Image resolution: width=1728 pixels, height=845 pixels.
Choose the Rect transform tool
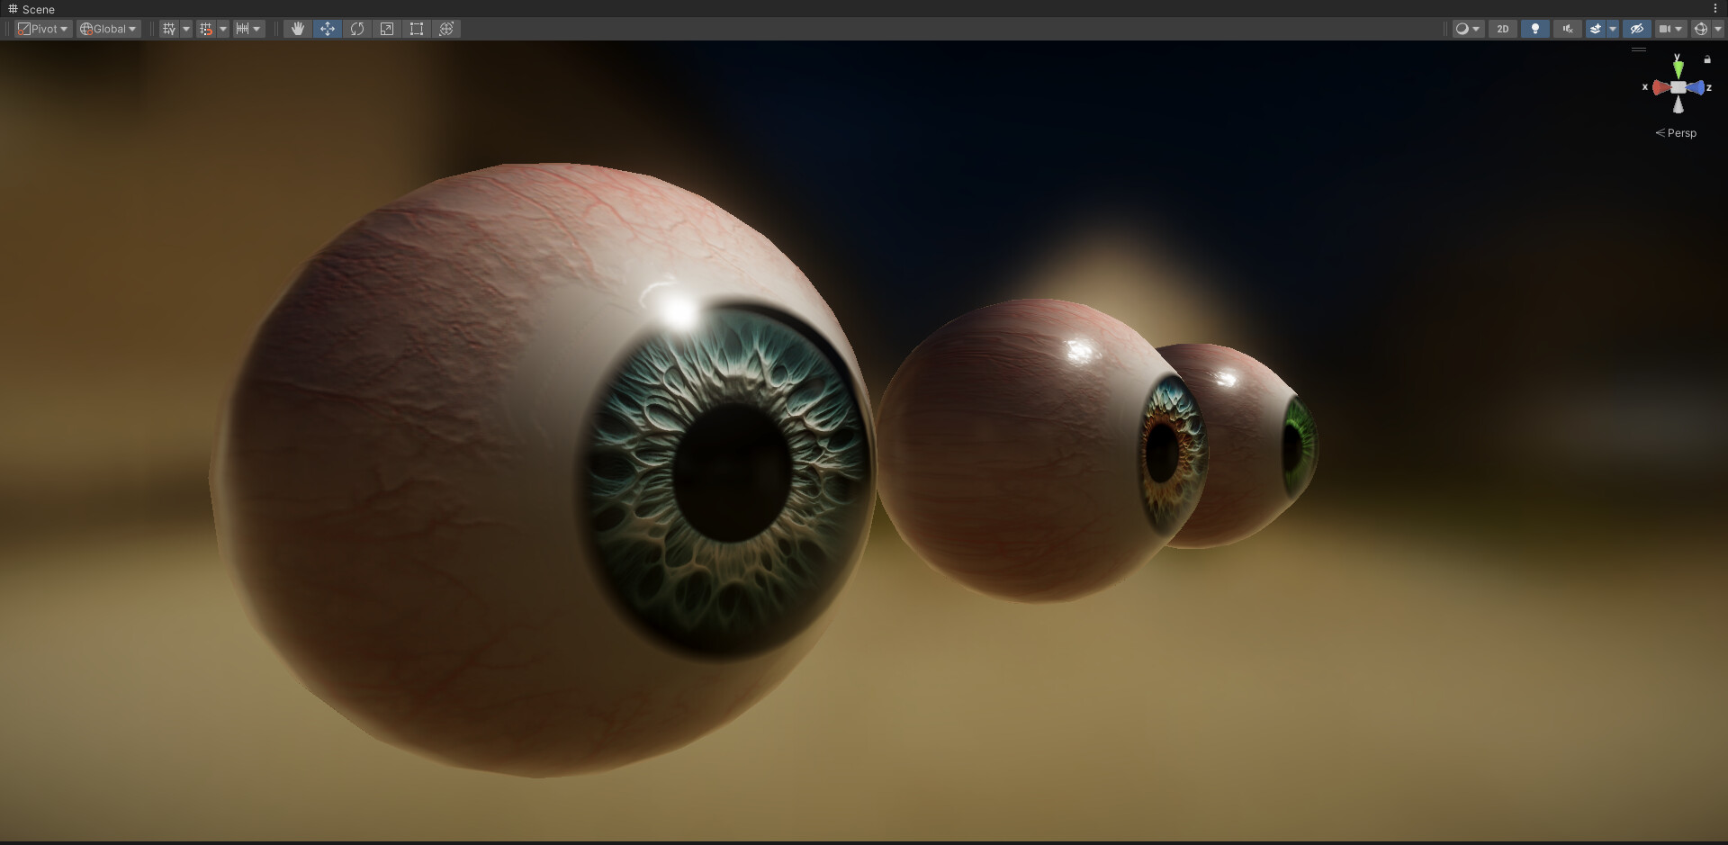[x=417, y=28]
